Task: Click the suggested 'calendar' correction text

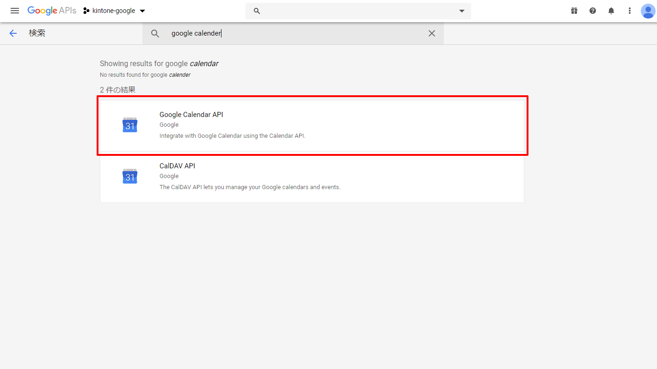Action: point(204,63)
